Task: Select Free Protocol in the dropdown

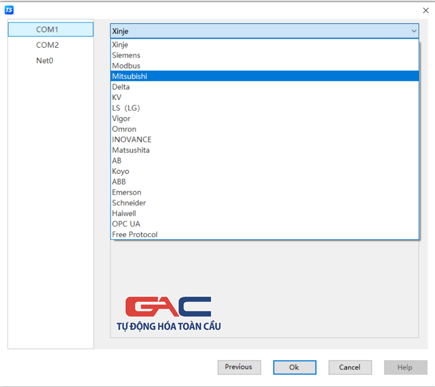Action: click(x=264, y=234)
